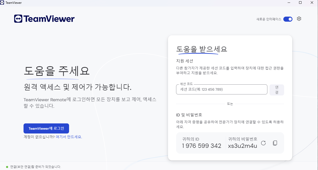Click inside the 세션 코드 input field
This screenshot has width=318, height=170.
tap(221, 89)
